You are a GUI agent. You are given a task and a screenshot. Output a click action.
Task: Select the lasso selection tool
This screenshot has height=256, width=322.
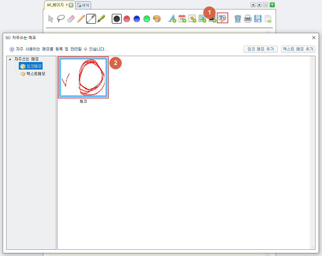point(61,19)
